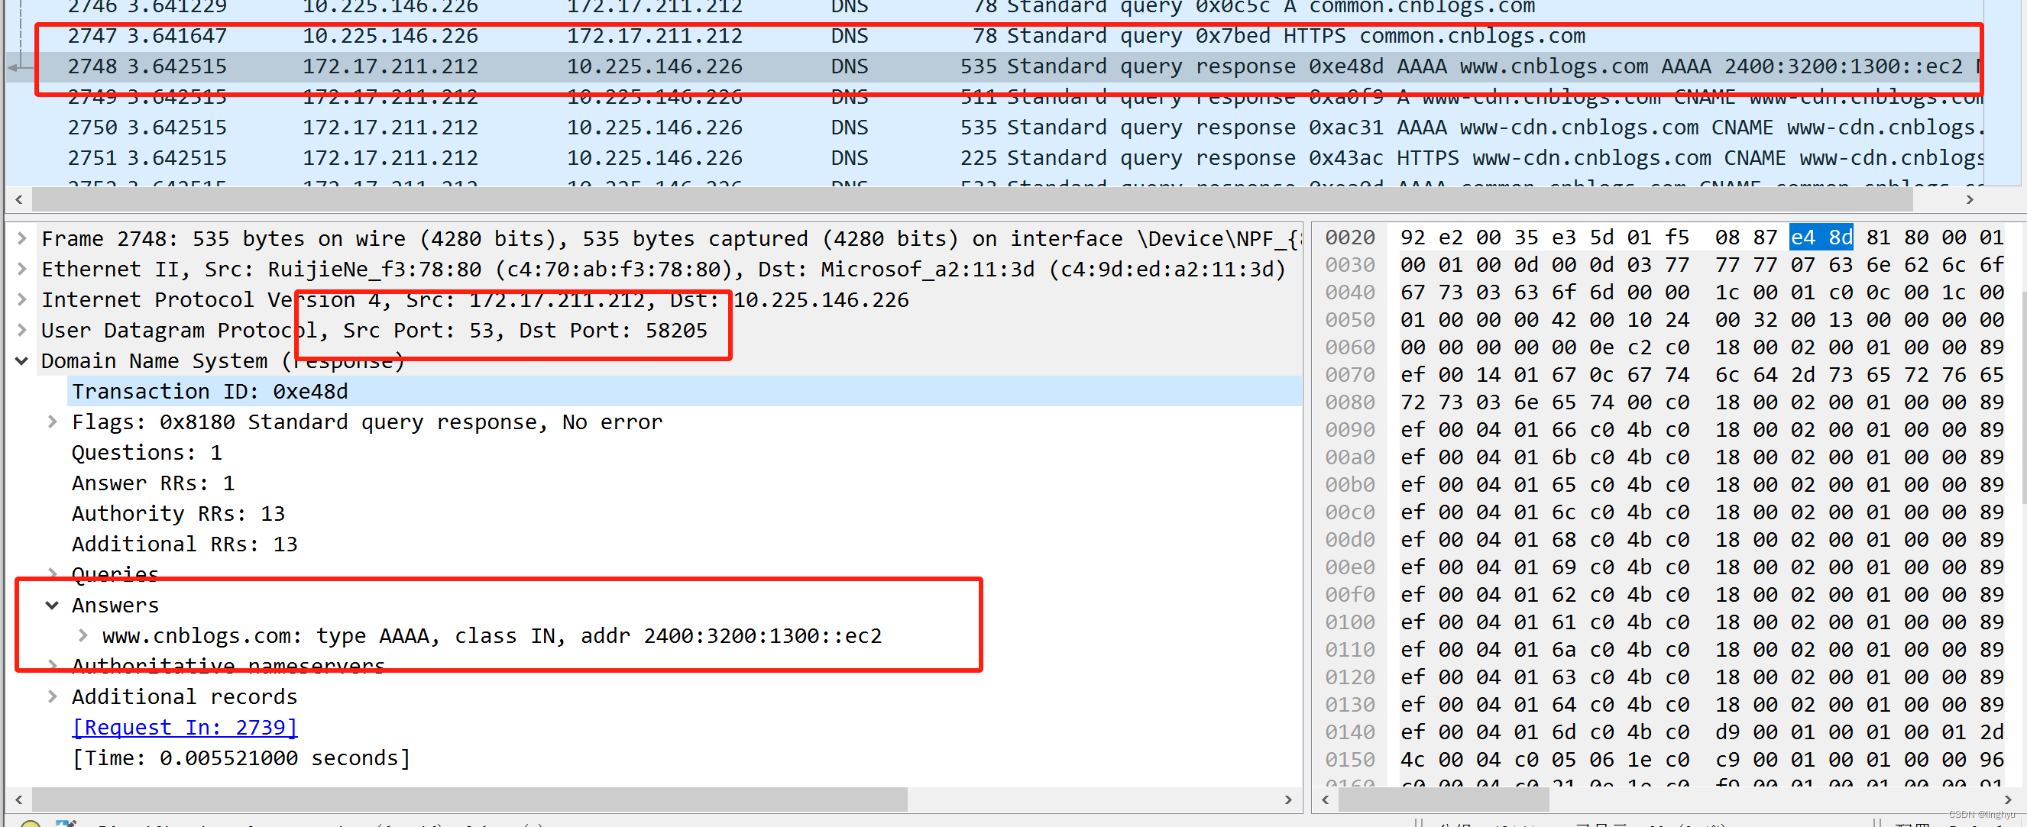Select the Authority RRs: 13 field
Viewport: 2027px width, 827px height.
(x=177, y=512)
